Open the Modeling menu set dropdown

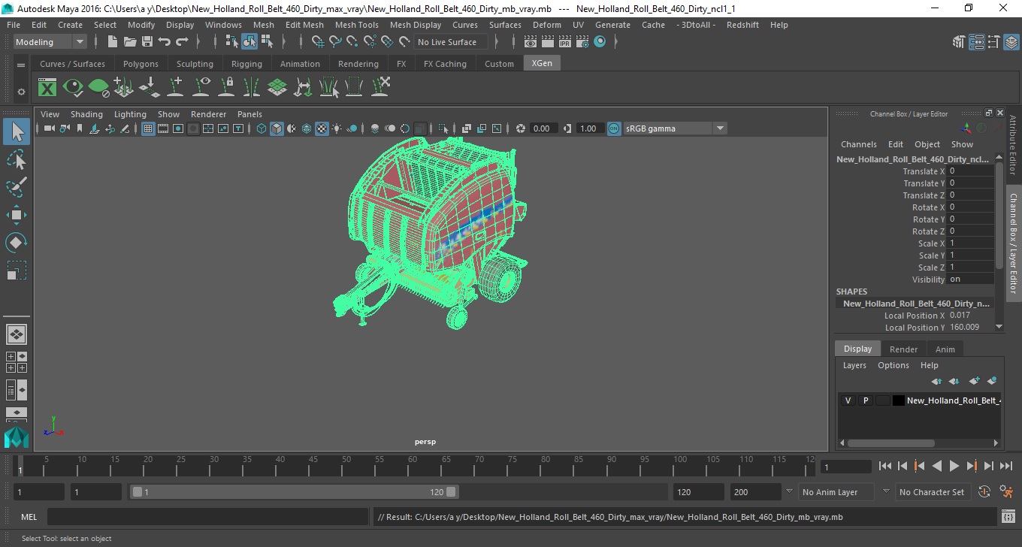[x=50, y=42]
